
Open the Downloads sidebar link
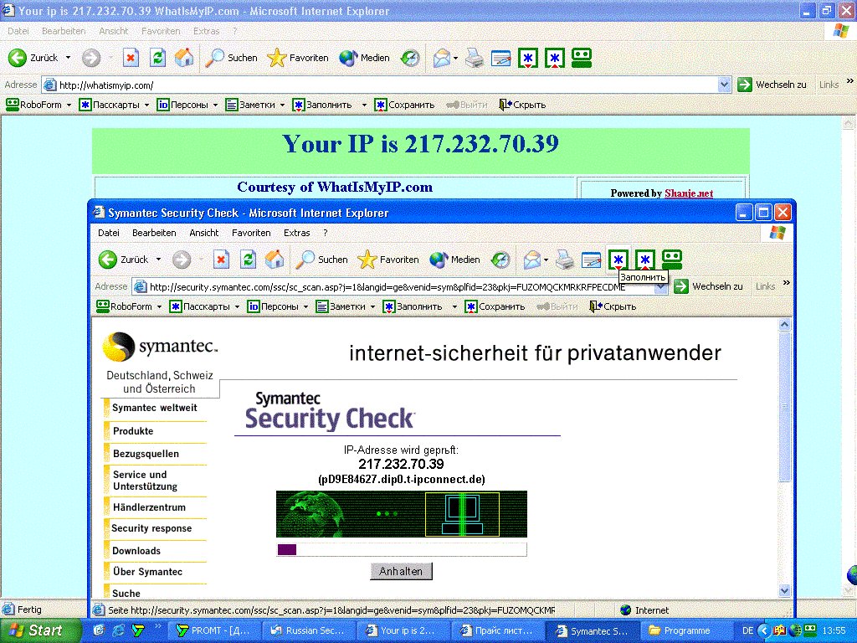136,551
